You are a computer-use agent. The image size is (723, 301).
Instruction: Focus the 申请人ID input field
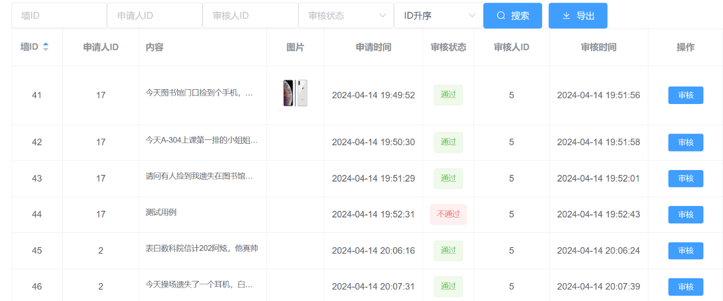coord(155,15)
